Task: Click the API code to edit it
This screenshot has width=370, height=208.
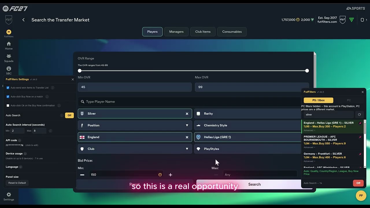Action: coord(14,145)
